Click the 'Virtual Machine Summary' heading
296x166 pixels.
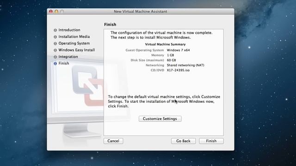165,44
